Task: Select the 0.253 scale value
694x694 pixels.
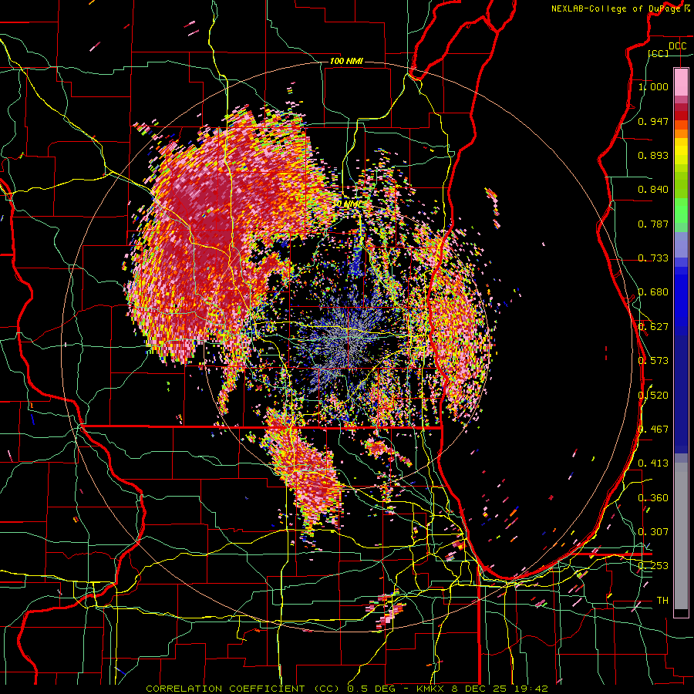Action: pos(653,566)
